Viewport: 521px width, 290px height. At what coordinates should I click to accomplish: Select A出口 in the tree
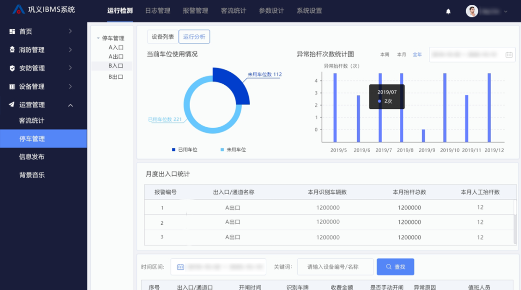[116, 56]
